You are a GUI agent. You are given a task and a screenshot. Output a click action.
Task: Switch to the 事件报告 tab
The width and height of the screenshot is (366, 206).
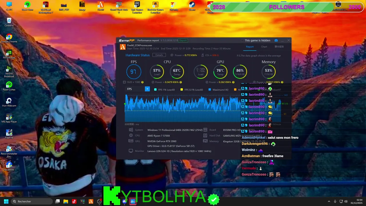coord(279,47)
